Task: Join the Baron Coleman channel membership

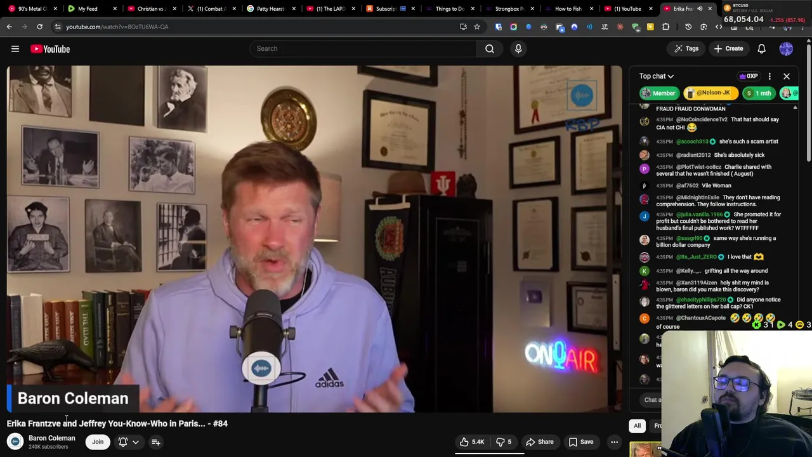Action: pyautogui.click(x=98, y=442)
